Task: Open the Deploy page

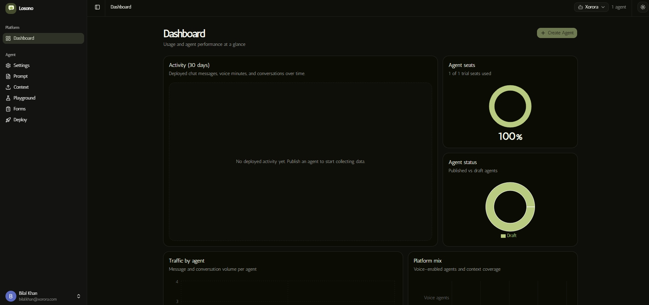Action: point(43,120)
